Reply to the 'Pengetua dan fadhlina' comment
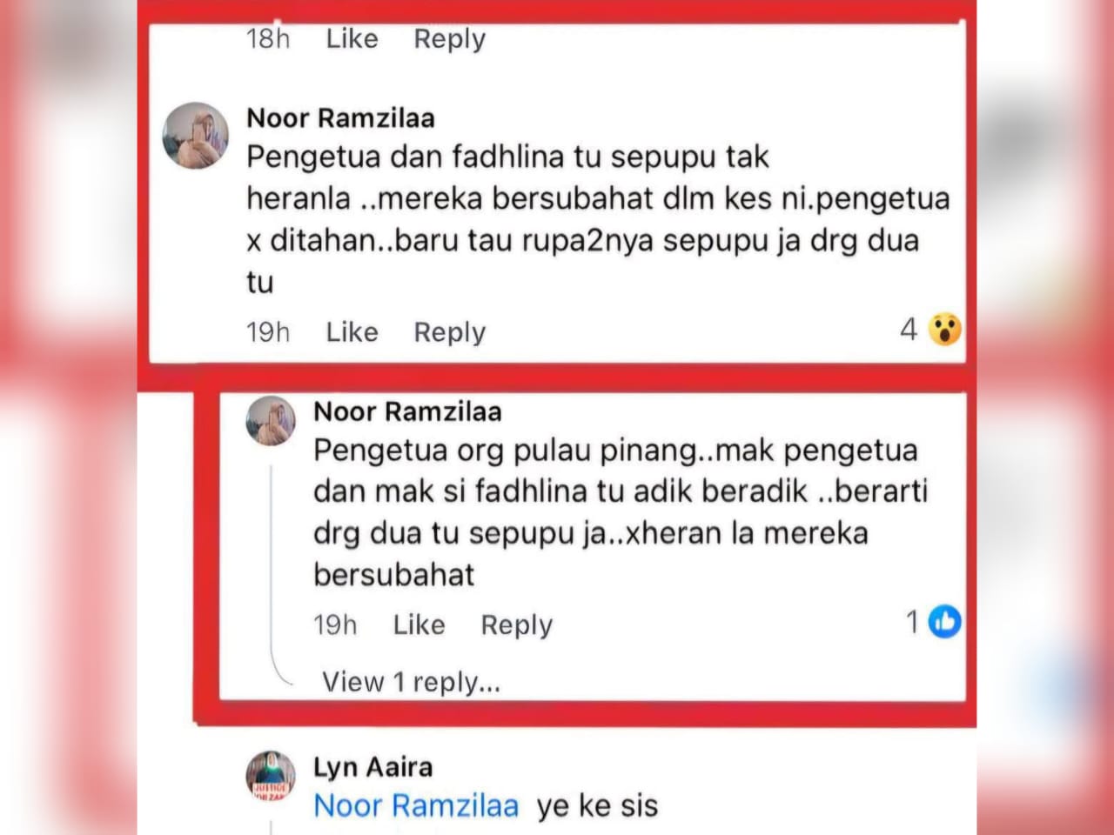Screen dimensions: 1114x835 click(449, 331)
